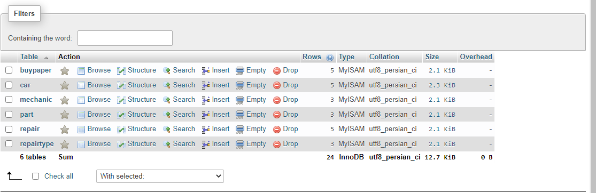Click the Structure icon for repair
Image resolution: width=596 pixels, height=193 pixels.
(121, 130)
